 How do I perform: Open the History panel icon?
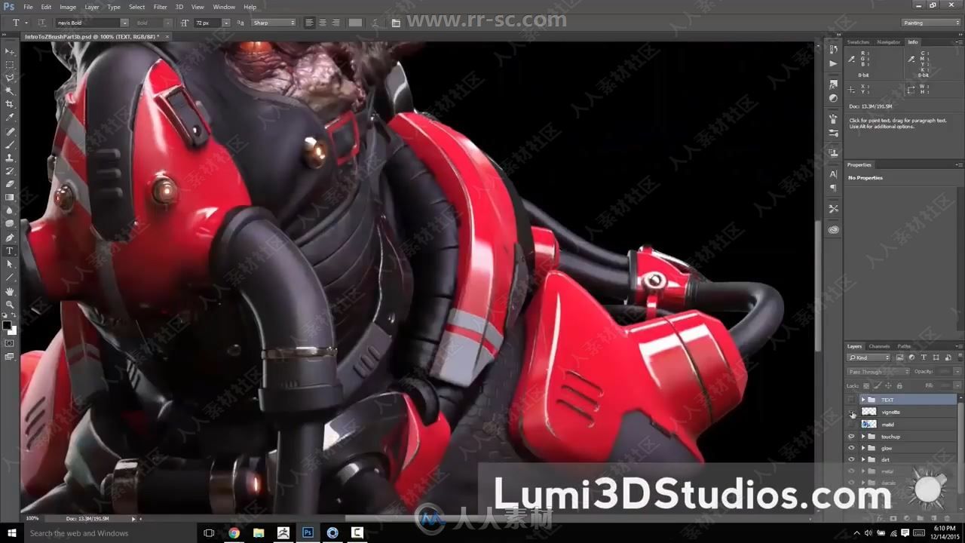[x=833, y=50]
